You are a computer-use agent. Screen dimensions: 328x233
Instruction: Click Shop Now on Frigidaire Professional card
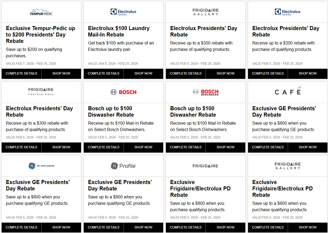tap(61, 147)
